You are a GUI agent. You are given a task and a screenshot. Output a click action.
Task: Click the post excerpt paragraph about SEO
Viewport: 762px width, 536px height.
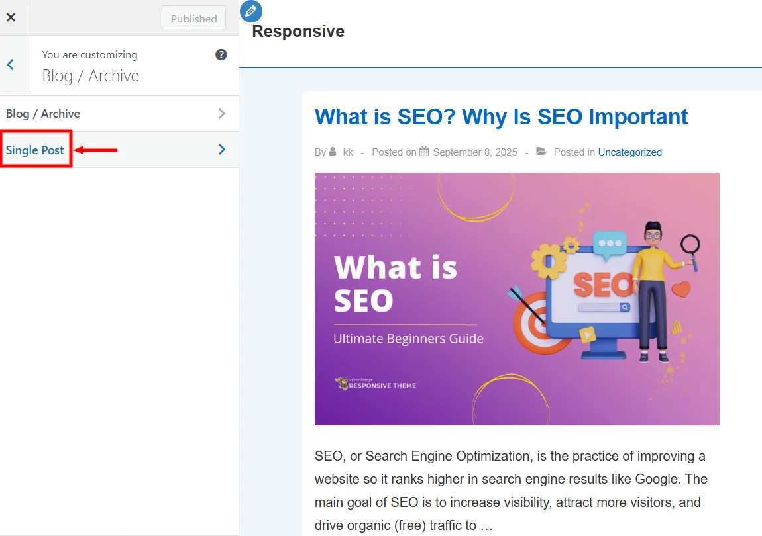coord(510,490)
